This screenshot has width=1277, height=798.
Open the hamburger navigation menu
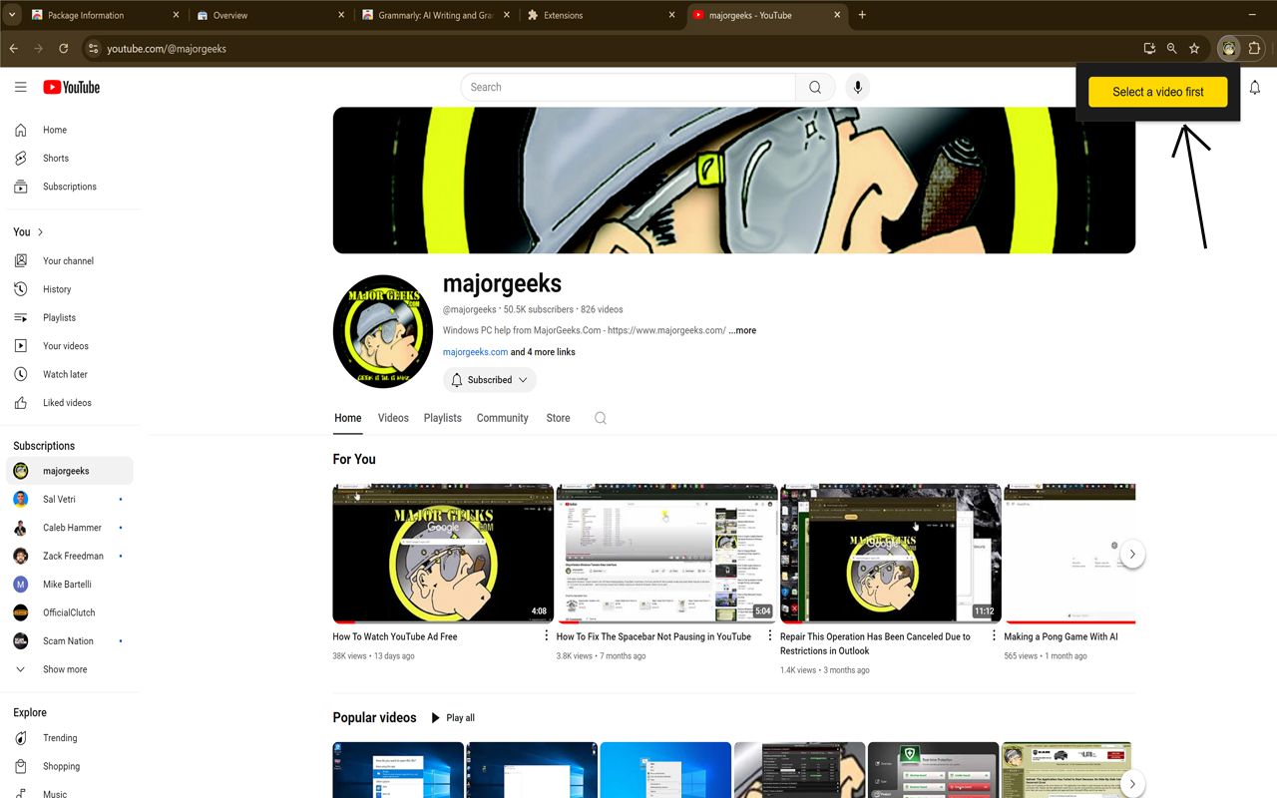(20, 87)
